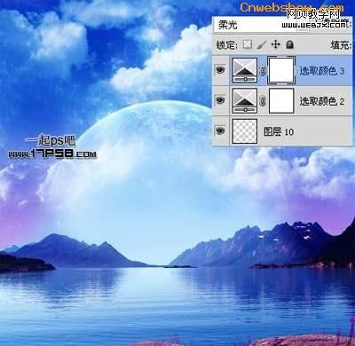Select layer name 图层 10
This screenshot has width=355, height=346.
click(x=279, y=131)
